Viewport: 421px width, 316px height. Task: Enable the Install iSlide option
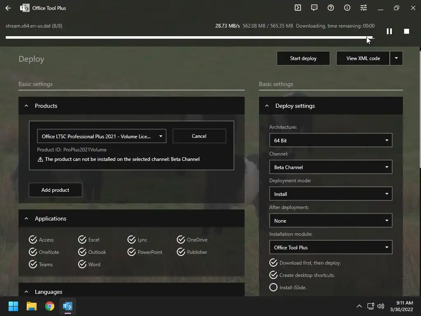click(x=288, y=287)
